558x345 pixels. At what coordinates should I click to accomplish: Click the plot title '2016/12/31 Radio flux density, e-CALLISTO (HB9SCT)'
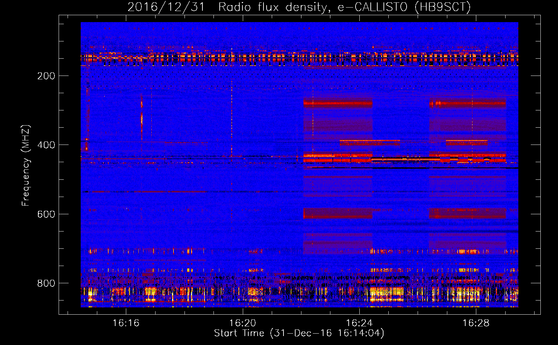point(299,7)
